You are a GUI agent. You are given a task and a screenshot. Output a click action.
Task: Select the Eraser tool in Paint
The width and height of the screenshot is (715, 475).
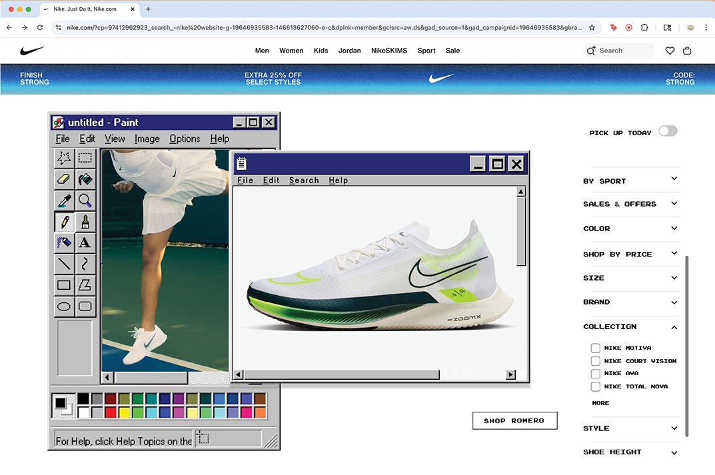(63, 179)
